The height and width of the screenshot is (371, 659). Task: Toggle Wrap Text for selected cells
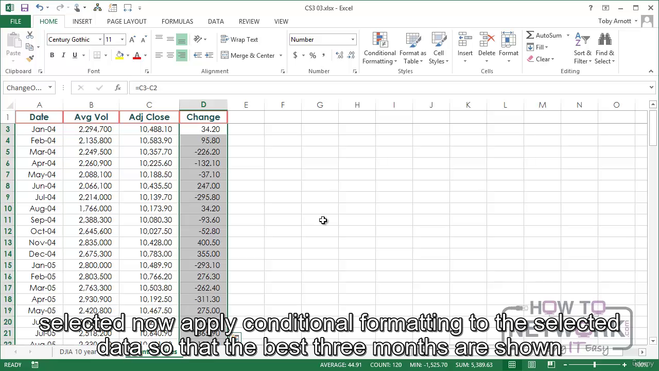[239, 40]
